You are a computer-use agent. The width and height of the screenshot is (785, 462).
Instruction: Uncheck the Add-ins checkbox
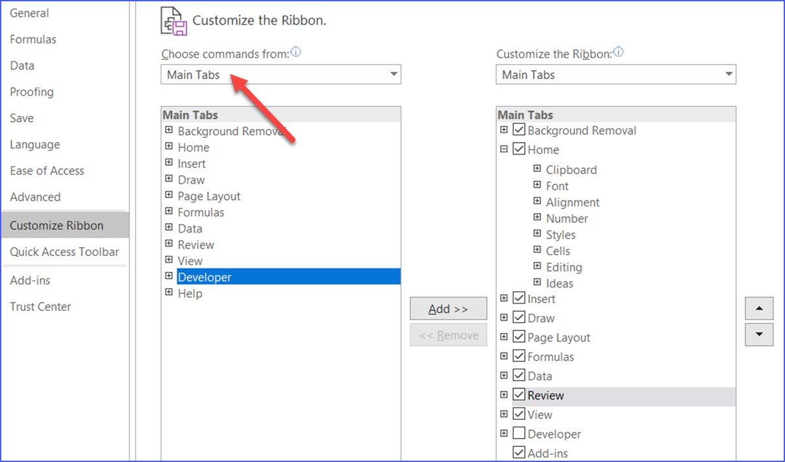point(518,452)
